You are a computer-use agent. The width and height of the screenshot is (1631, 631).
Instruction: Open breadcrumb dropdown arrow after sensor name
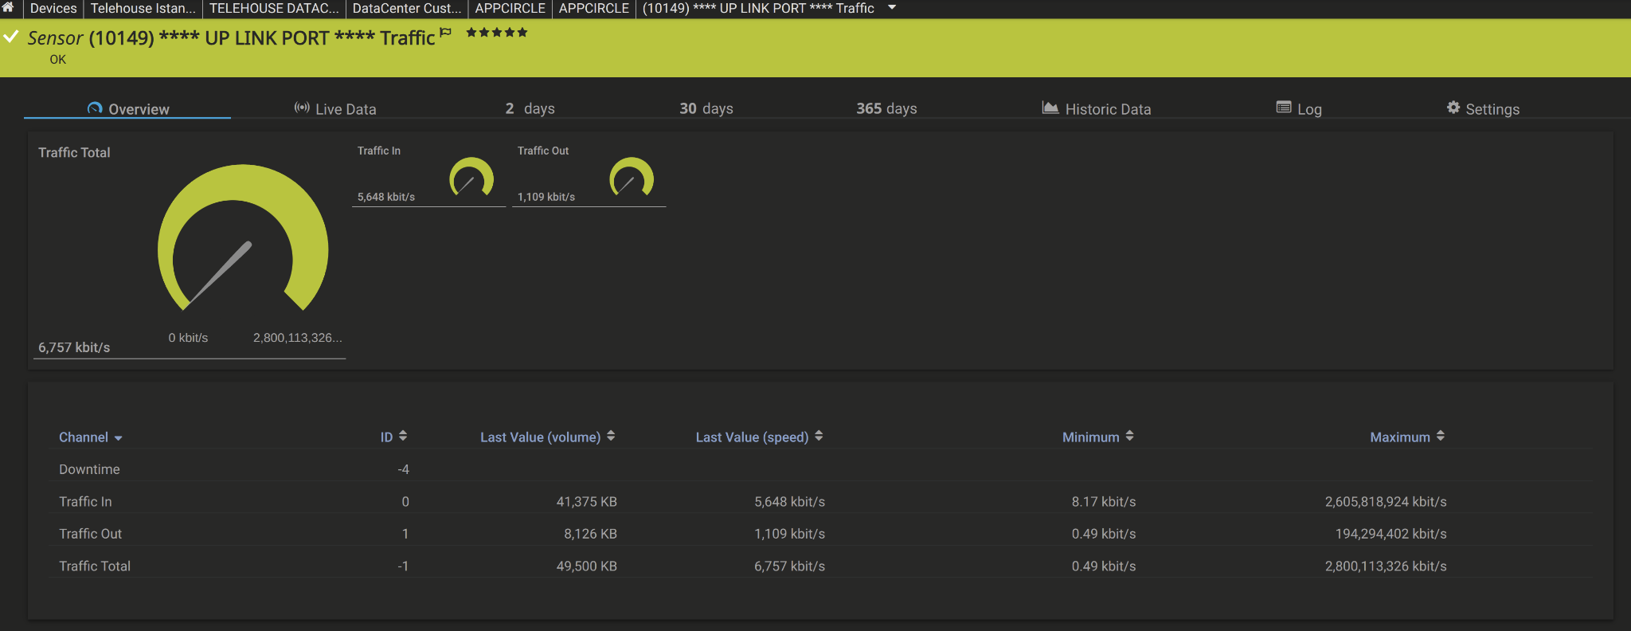pyautogui.click(x=892, y=8)
